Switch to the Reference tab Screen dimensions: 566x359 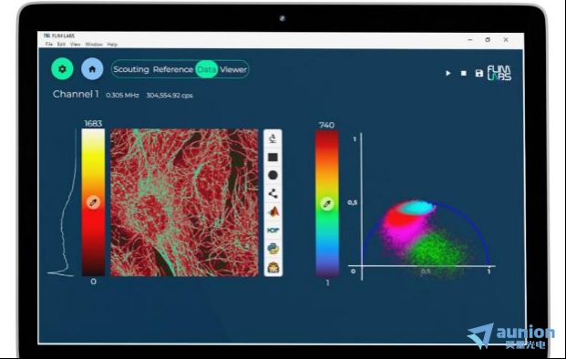pos(173,69)
